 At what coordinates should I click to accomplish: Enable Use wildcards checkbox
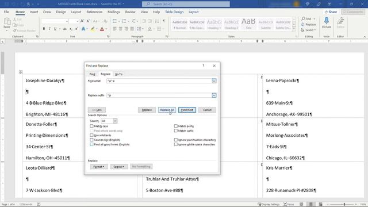(91, 135)
